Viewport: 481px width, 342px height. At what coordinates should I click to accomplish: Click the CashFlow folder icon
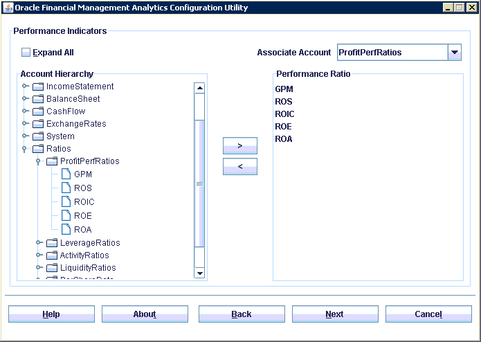click(x=38, y=111)
